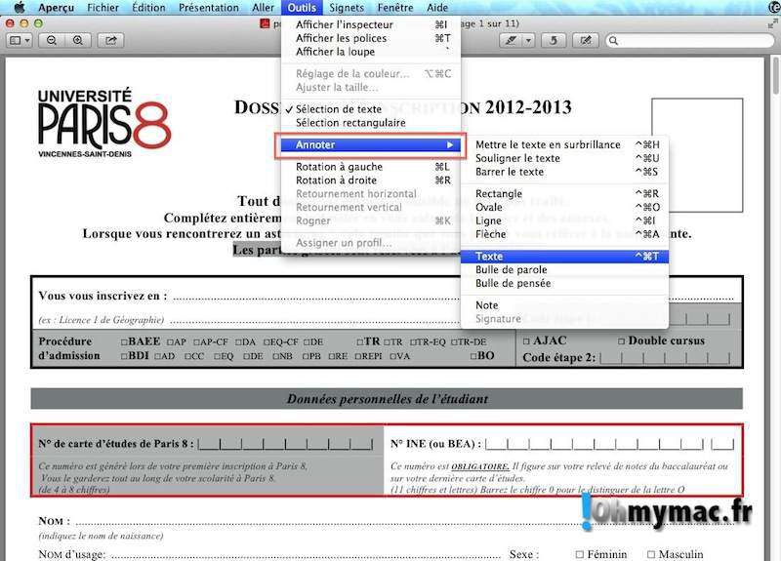Check the Masculin box
This screenshot has width=781, height=561.
(x=651, y=554)
